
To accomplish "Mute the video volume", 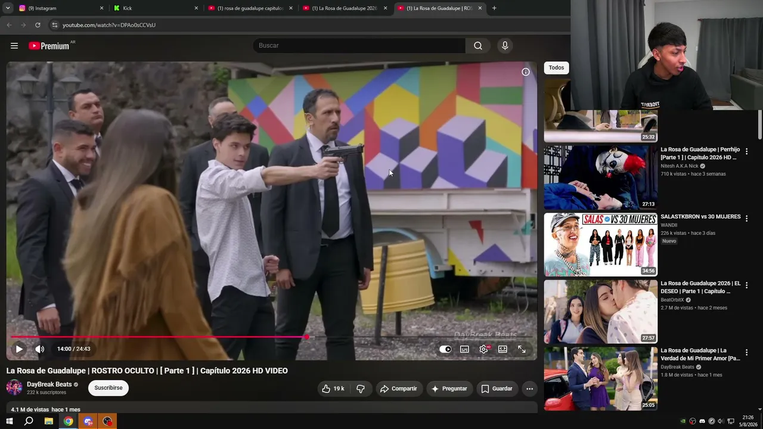I will click(x=40, y=349).
